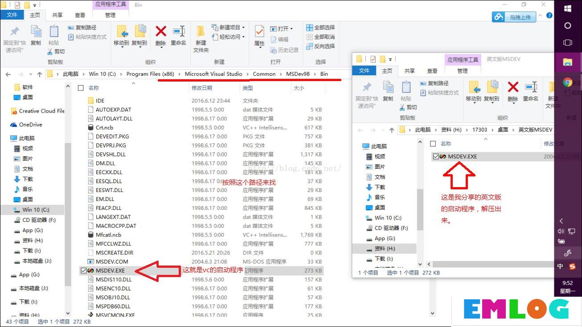Click volume icon in system tray
582x327 pixels.
pyautogui.click(x=561, y=231)
